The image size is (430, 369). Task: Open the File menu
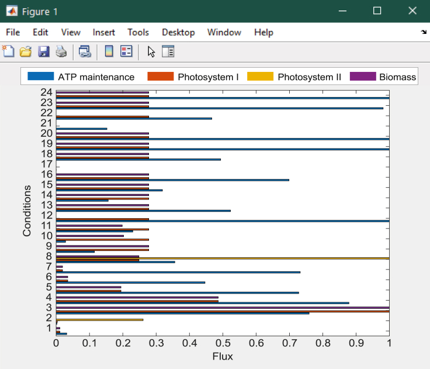tap(13, 32)
